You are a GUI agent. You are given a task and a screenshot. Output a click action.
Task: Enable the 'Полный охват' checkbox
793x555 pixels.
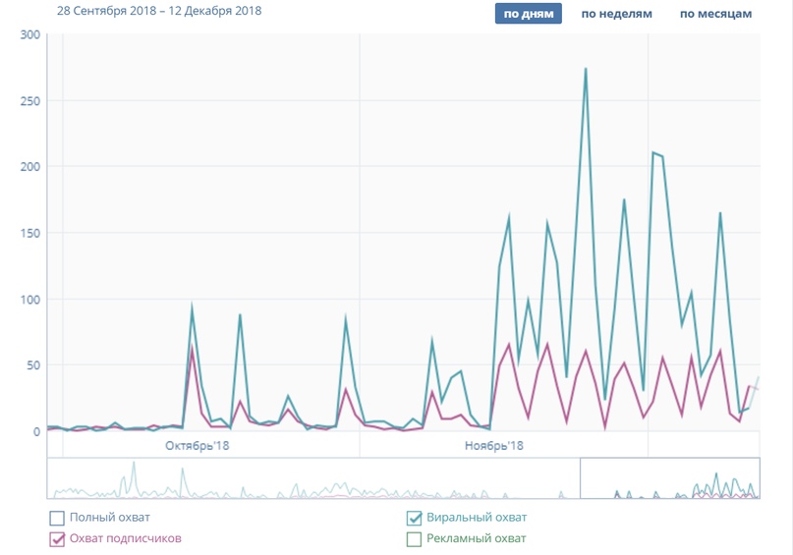[57, 518]
